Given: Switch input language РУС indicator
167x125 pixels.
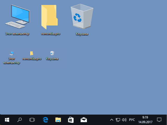Looking at the screenshot, I should point(132,120).
